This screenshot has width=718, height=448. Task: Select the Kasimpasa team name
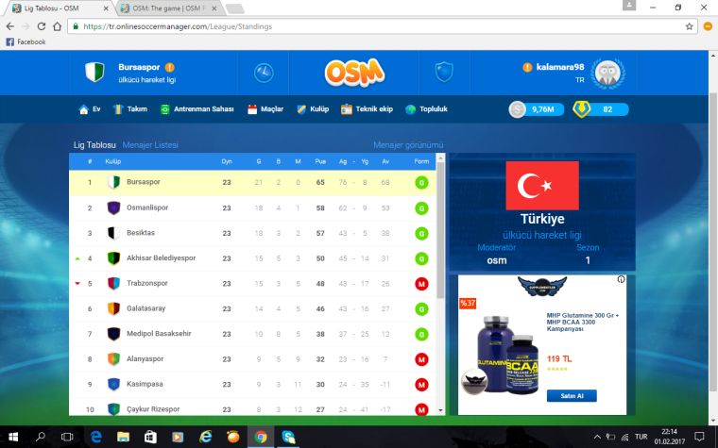145,384
